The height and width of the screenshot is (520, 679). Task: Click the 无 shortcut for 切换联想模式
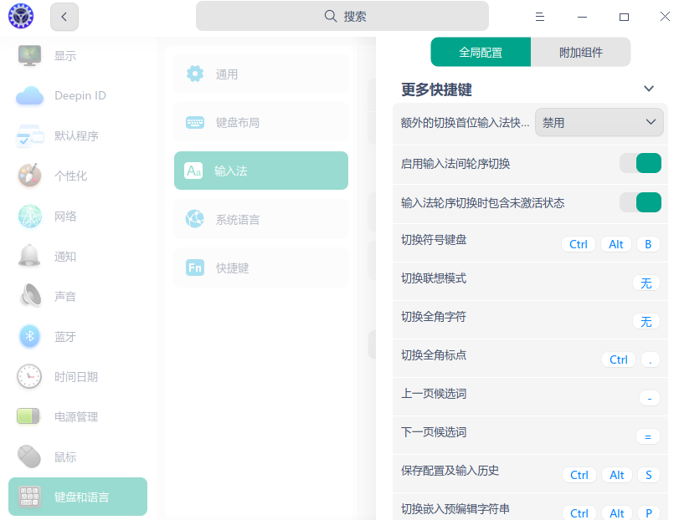(646, 283)
